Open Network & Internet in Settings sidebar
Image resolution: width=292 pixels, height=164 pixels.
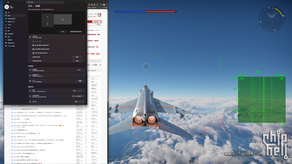(15, 22)
